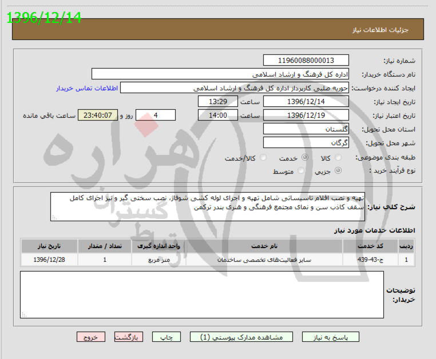The height and width of the screenshot is (359, 436).
Task: Click the کد خدمت column header
Action: 370,246
